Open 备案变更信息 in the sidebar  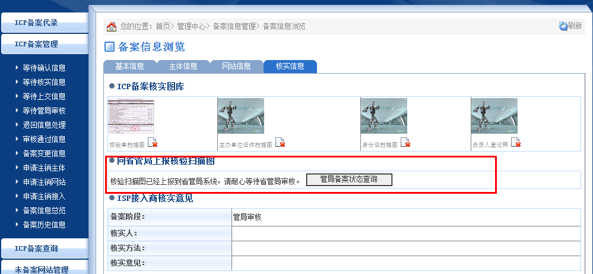pos(45,153)
